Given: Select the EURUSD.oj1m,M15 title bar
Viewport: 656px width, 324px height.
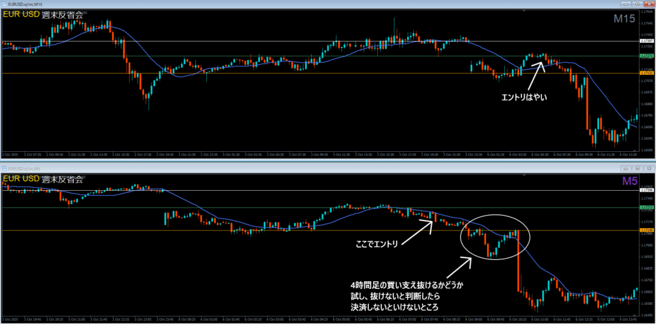Looking at the screenshot, I should (x=328, y=4).
